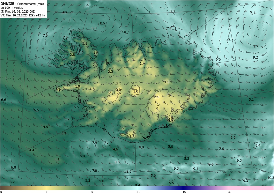Click the 9.2 value label
Image resolution: width=274 pixels, height=194 pixels.
pos(255,57)
